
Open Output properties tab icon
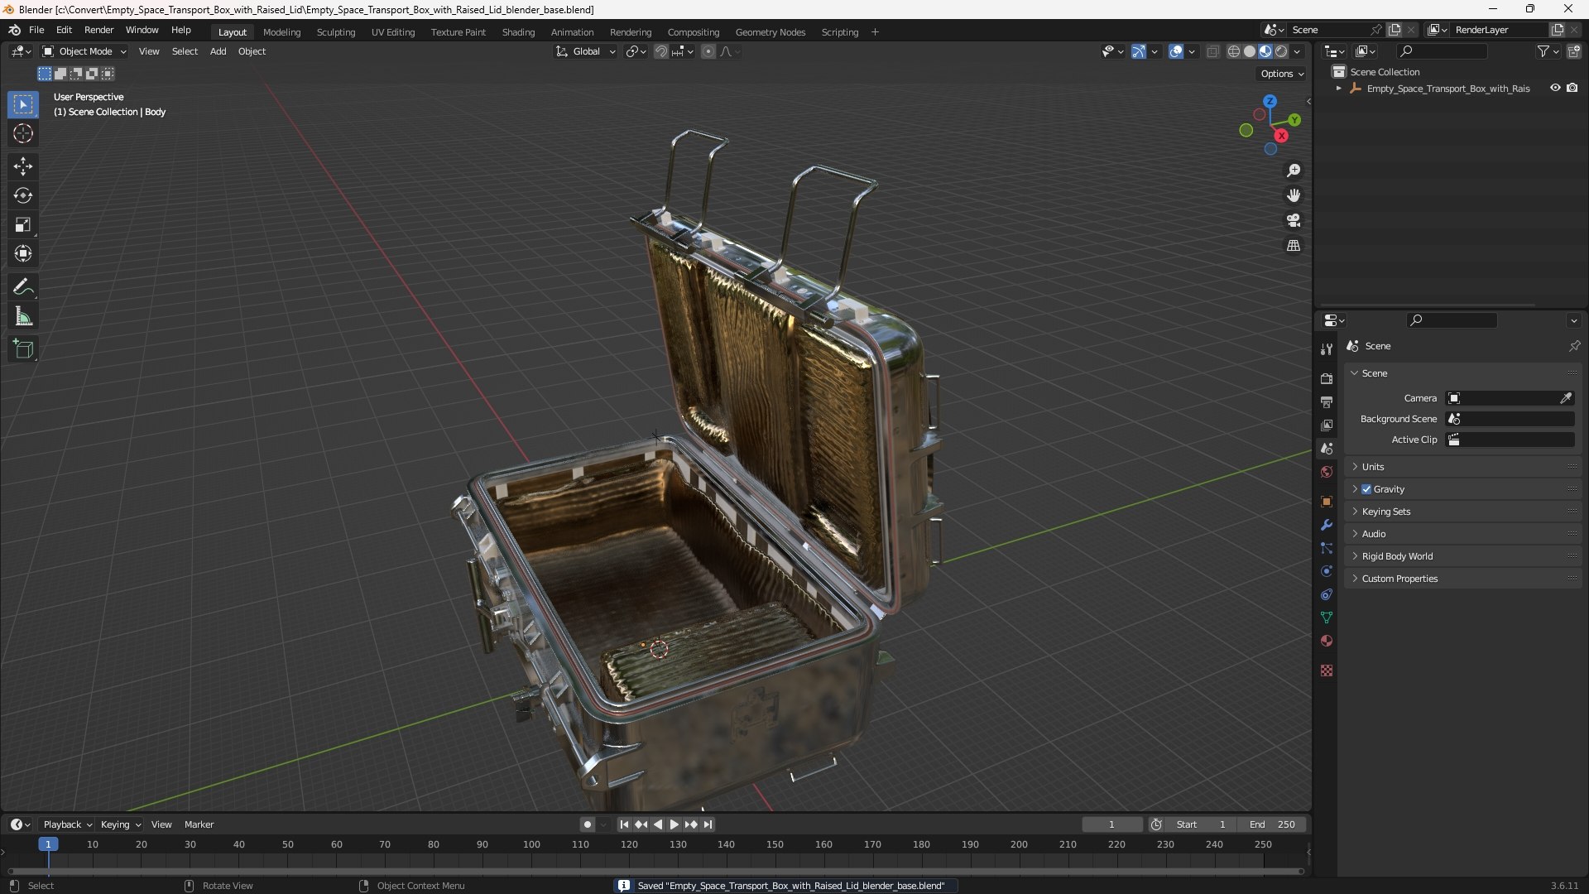click(1327, 402)
